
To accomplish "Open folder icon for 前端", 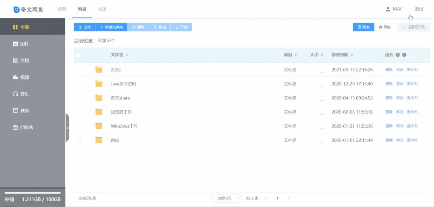I will (x=99, y=140).
